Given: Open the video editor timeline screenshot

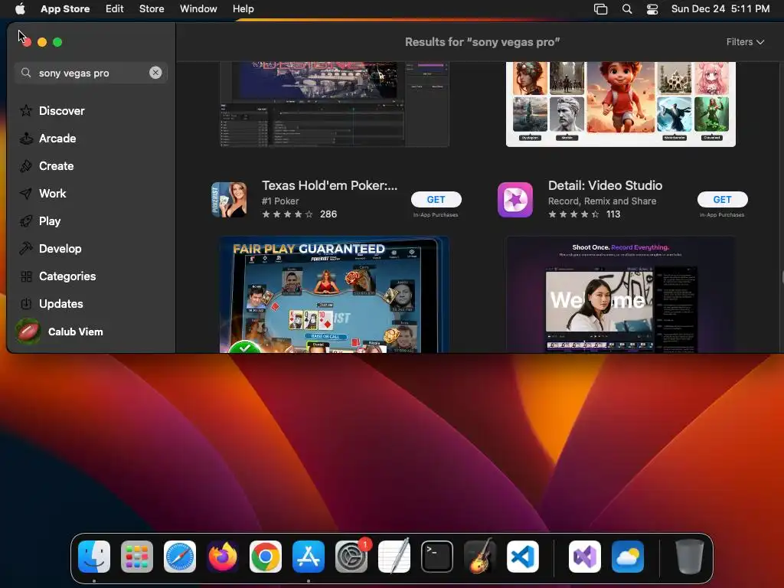Looking at the screenshot, I should [334, 104].
